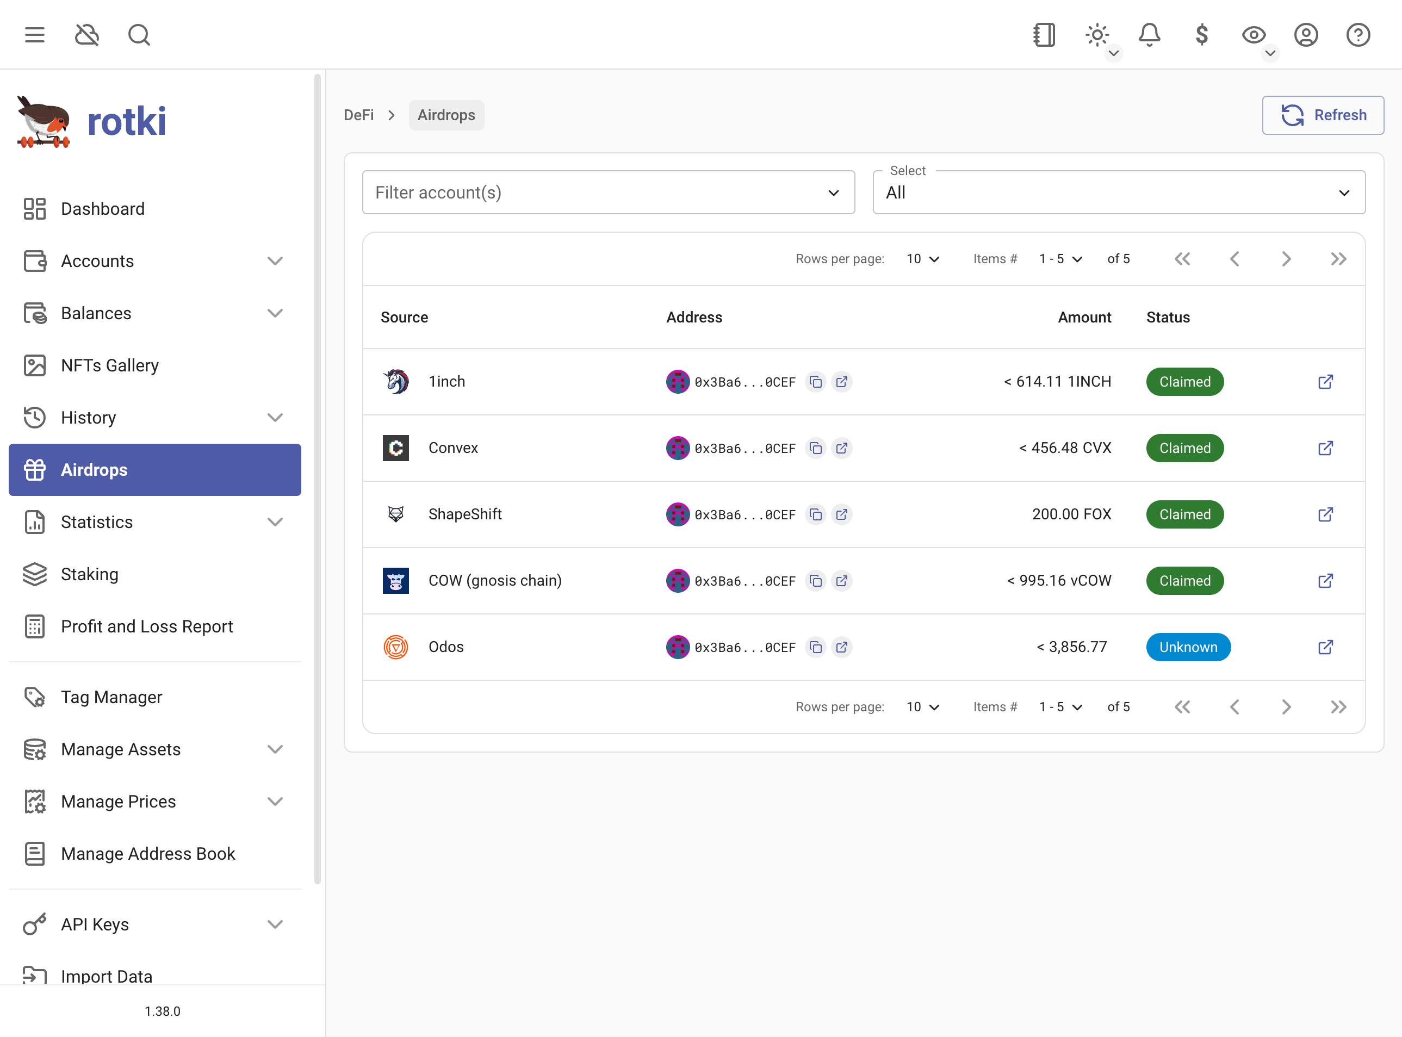
Task: Open the hamburger navigation menu
Action: 34,34
